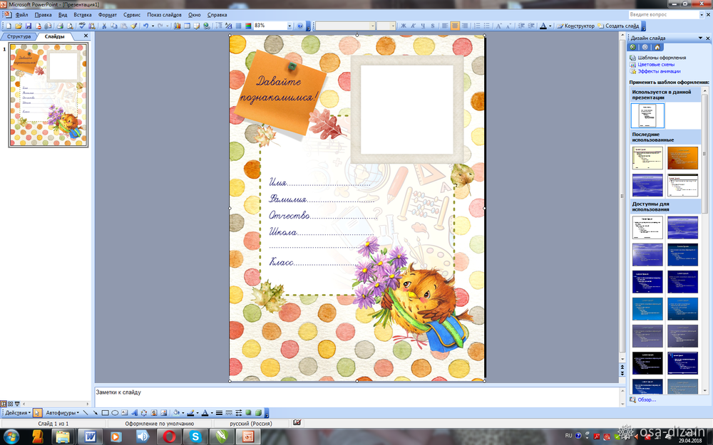Toggle text shadow (S)

(x=433, y=26)
